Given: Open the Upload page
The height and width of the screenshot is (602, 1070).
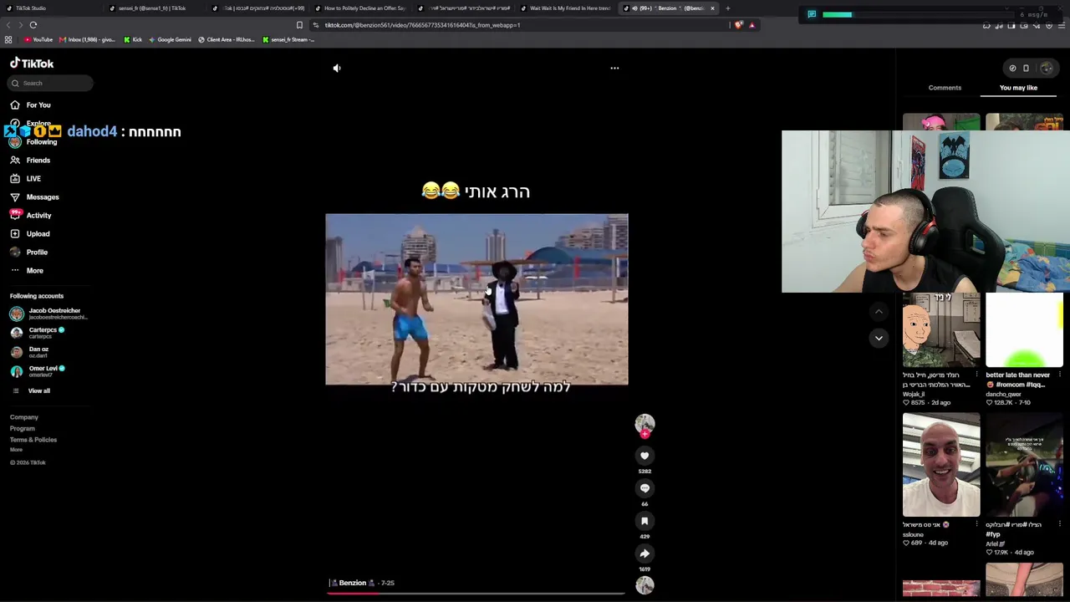Looking at the screenshot, I should (38, 234).
